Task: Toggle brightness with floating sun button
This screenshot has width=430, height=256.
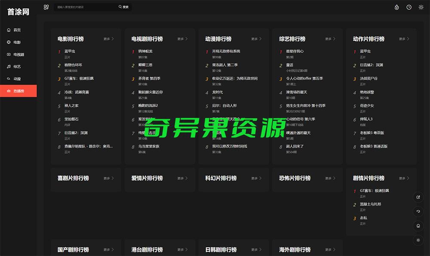Action: (x=419, y=240)
